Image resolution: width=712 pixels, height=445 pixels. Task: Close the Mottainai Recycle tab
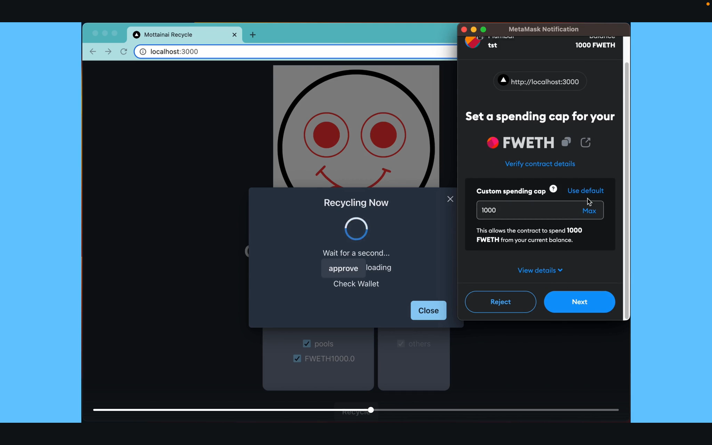234,35
